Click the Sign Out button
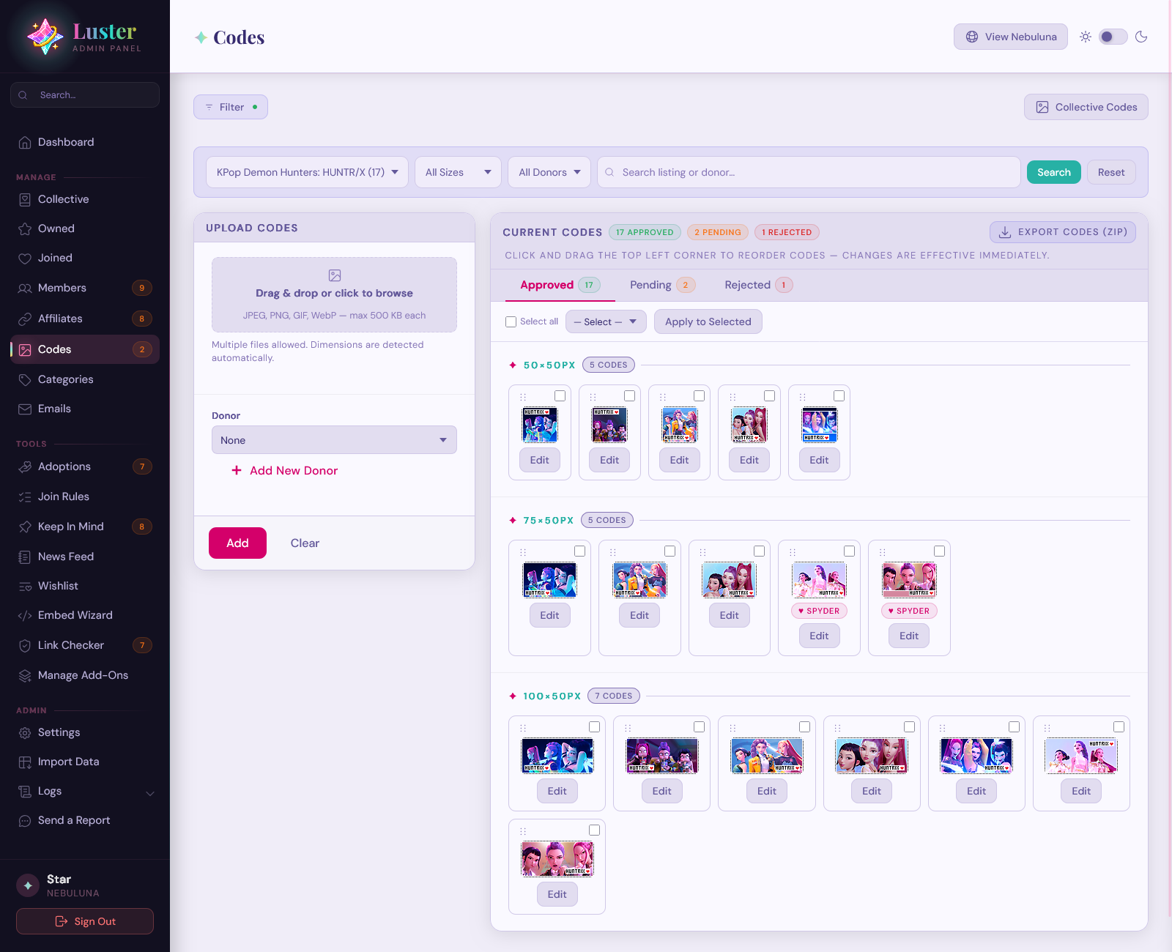Screen dimensions: 1172x952 [x=85, y=921]
